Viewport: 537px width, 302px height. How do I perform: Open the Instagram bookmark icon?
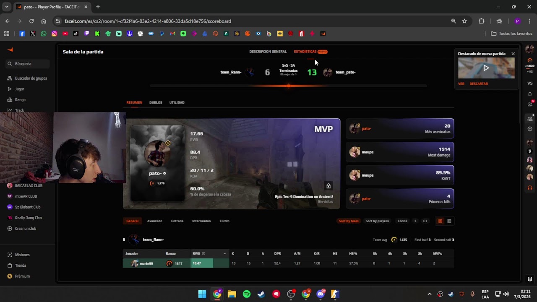[54, 34]
